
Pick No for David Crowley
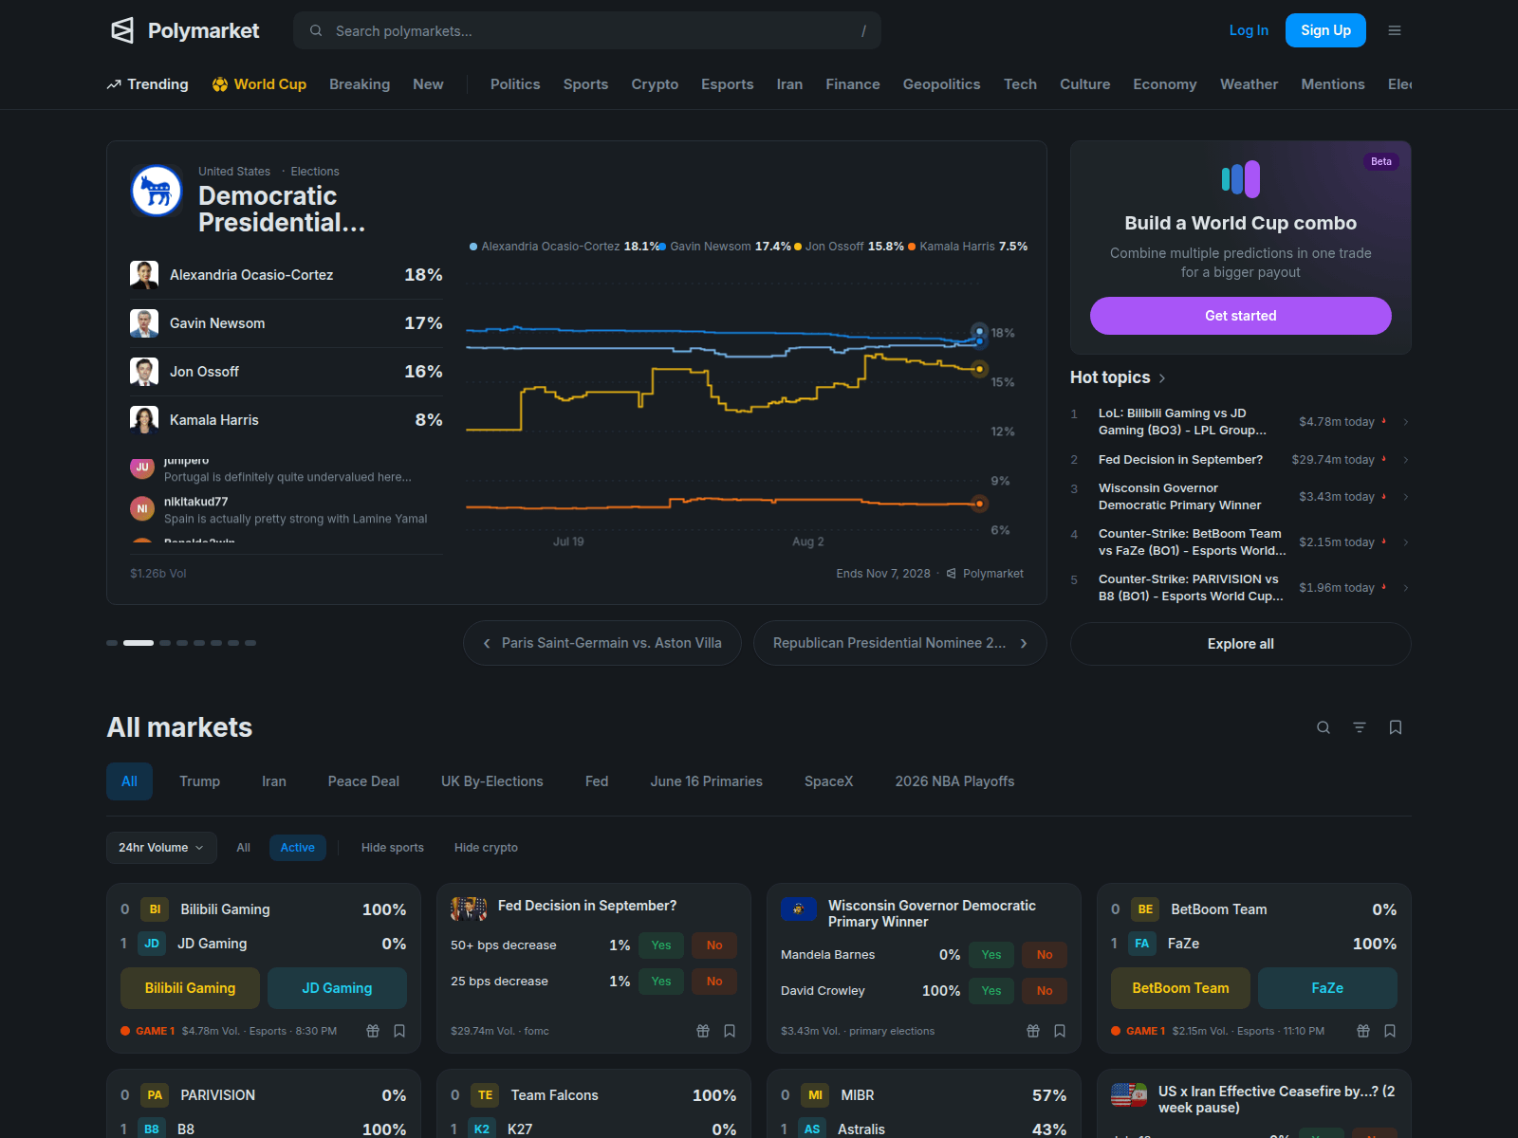[x=1045, y=991]
